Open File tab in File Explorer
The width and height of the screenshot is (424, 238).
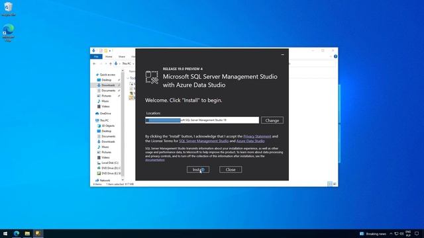click(96, 57)
